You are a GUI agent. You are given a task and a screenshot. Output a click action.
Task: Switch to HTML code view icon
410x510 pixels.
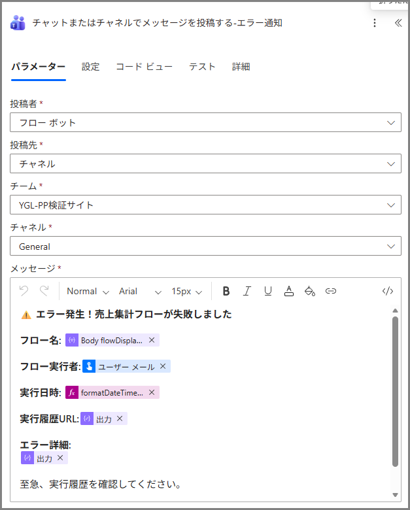(x=387, y=291)
